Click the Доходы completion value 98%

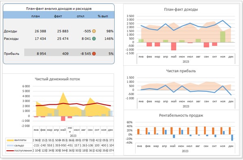point(110,31)
